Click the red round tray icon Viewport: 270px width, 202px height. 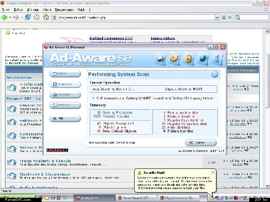coord(236,198)
